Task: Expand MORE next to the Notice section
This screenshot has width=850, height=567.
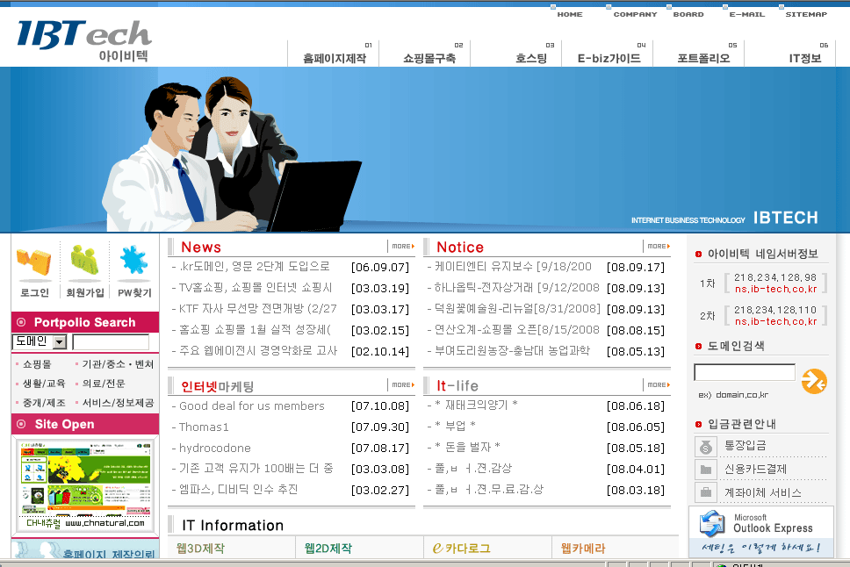Action: 659,246
